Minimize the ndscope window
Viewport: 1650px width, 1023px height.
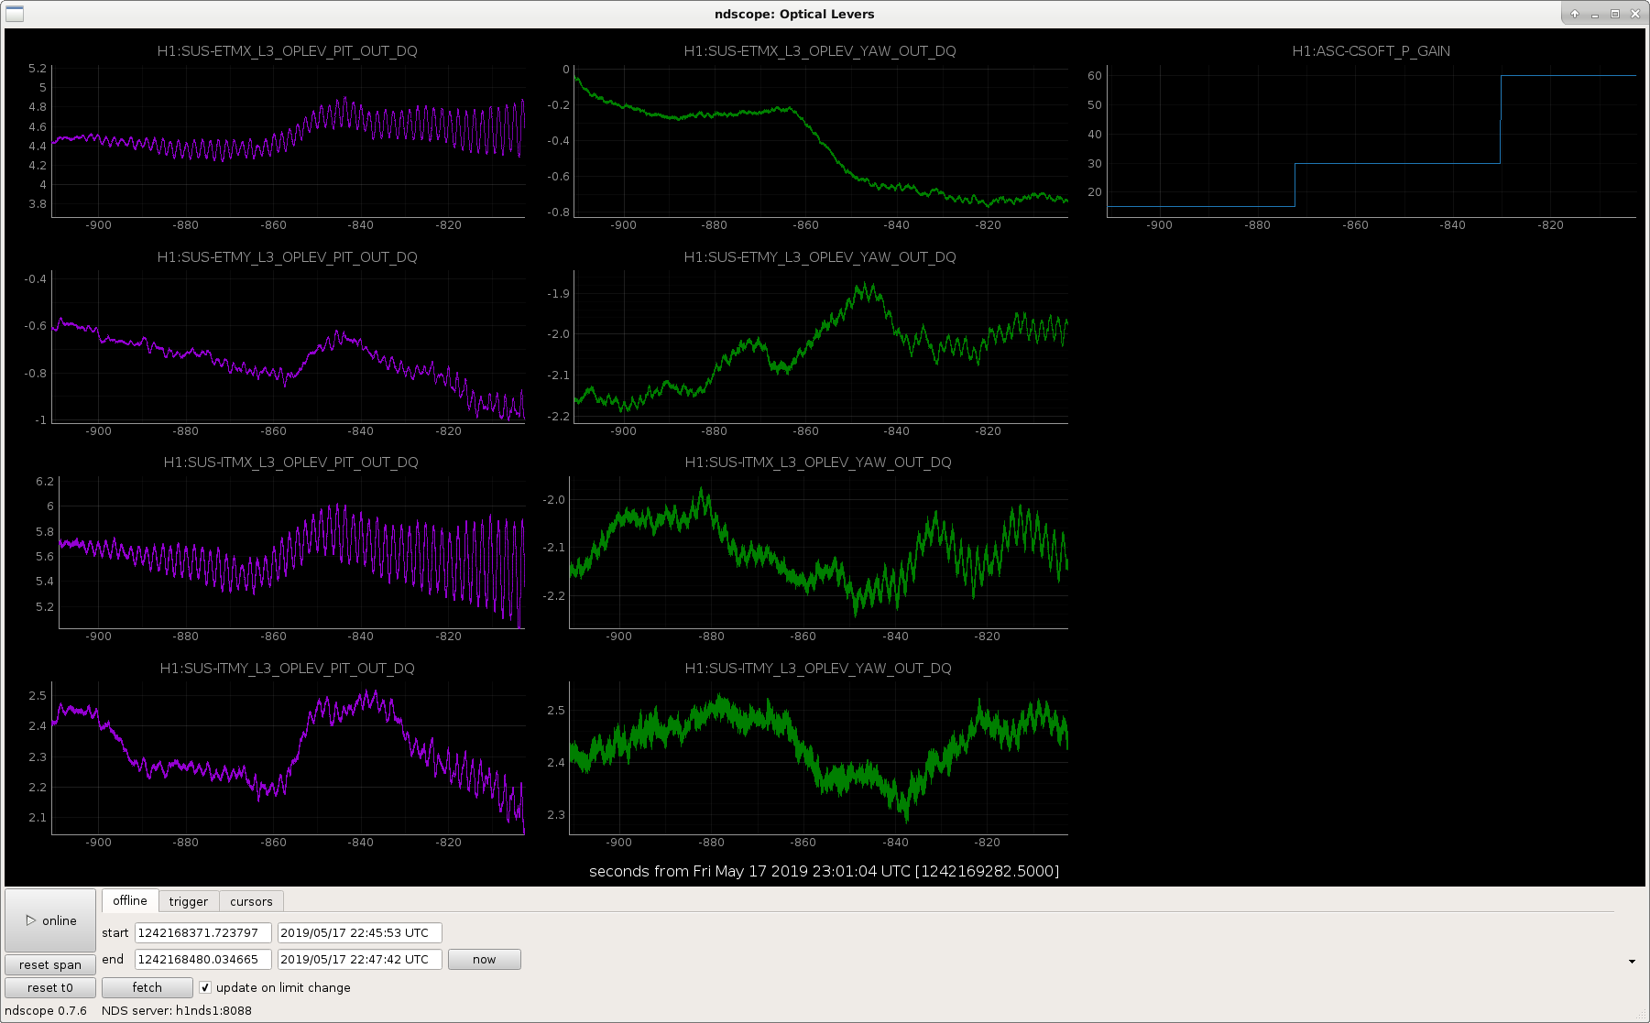1595,14
